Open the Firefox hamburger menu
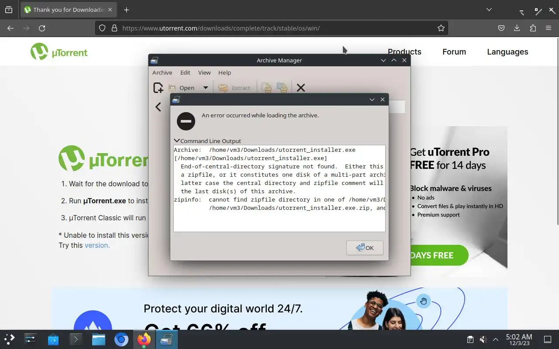Viewport: 559px width, 349px height. pyautogui.click(x=549, y=28)
